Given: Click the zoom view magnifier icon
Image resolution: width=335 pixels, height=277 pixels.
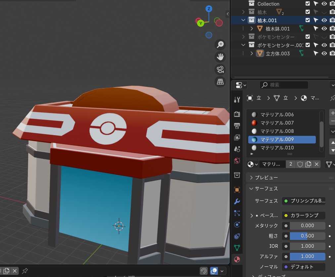Looking at the screenshot, I should pos(220,44).
